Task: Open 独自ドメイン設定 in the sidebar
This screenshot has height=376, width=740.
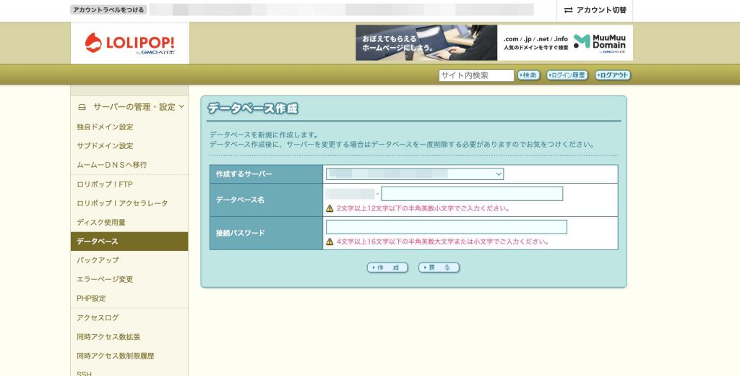Action: click(x=105, y=127)
